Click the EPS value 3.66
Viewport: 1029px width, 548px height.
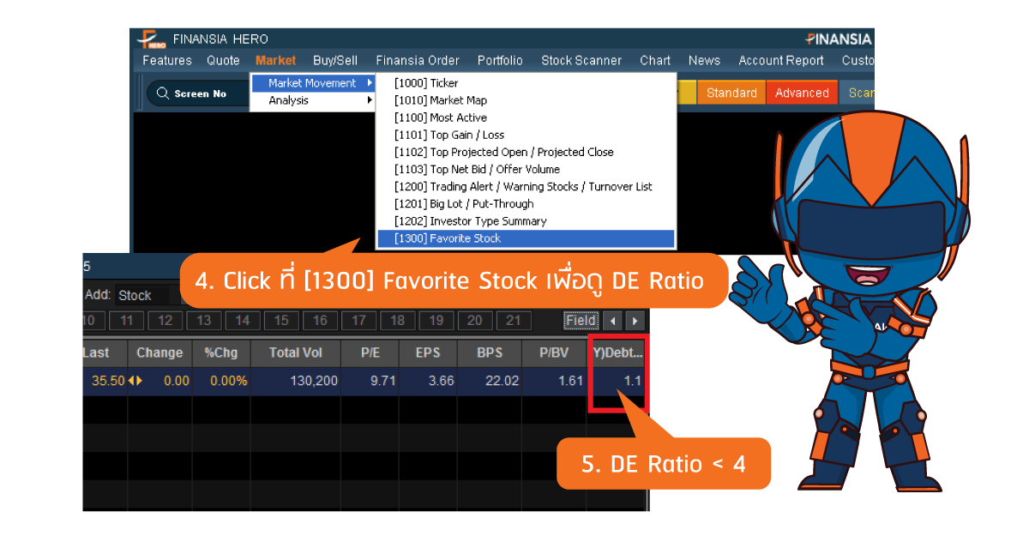[x=441, y=381]
